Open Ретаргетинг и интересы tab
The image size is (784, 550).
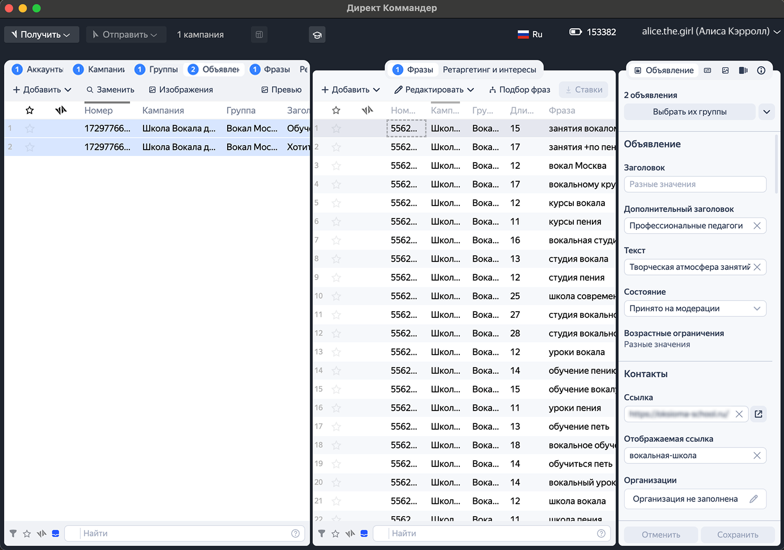489,69
